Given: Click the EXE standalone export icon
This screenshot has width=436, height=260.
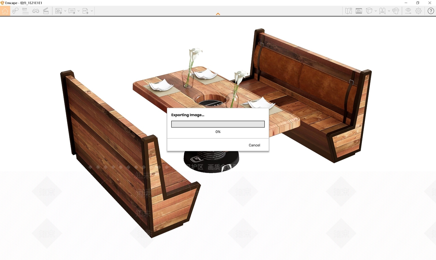Looking at the screenshot, I should pyautogui.click(x=85, y=11).
